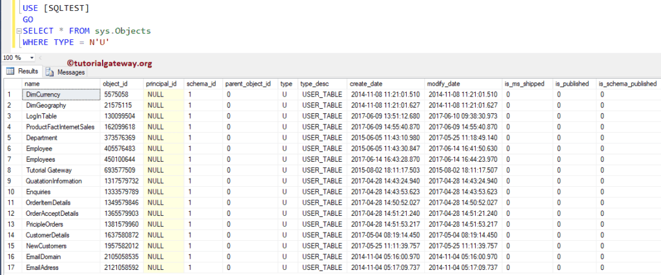
Task: Select the object_id column header
Action: click(x=122, y=84)
